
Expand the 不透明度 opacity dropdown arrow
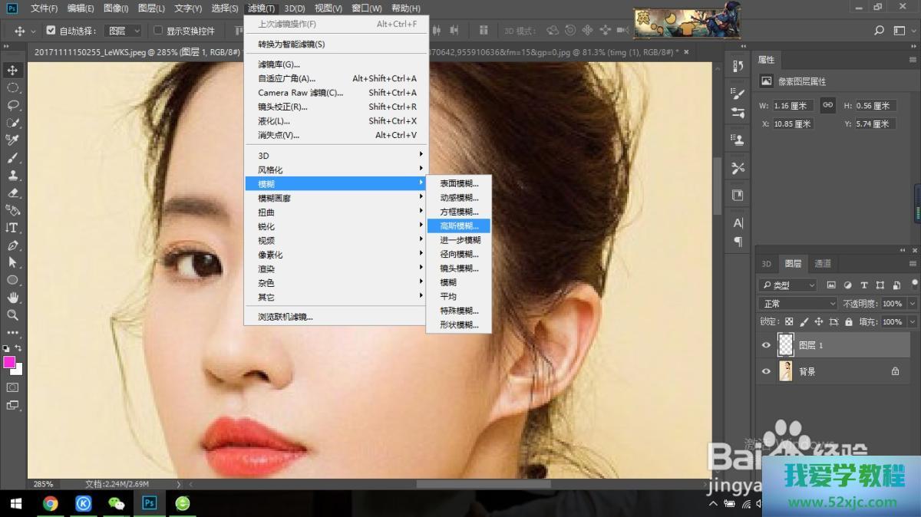912,304
